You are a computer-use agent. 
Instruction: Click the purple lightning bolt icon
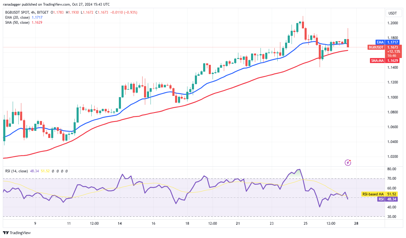click(x=348, y=163)
